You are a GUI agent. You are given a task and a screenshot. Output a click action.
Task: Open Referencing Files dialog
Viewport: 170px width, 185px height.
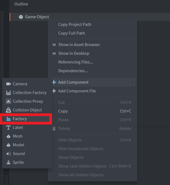click(92, 62)
